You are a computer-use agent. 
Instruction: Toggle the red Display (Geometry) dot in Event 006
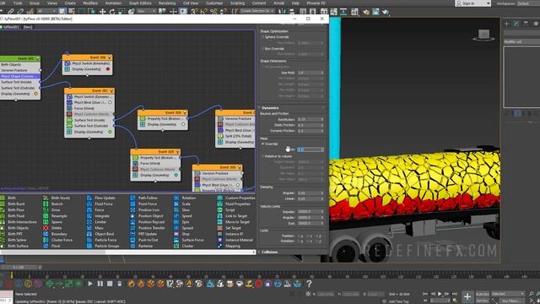tap(108, 69)
